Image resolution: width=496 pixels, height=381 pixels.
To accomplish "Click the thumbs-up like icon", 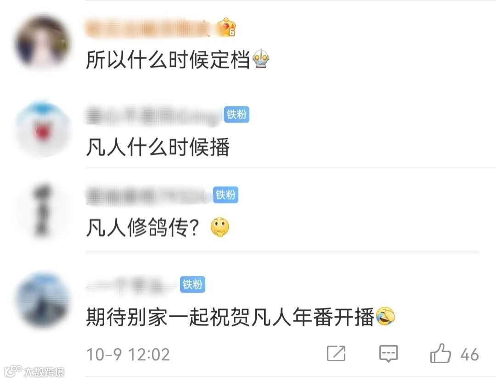I will pyautogui.click(x=440, y=353).
